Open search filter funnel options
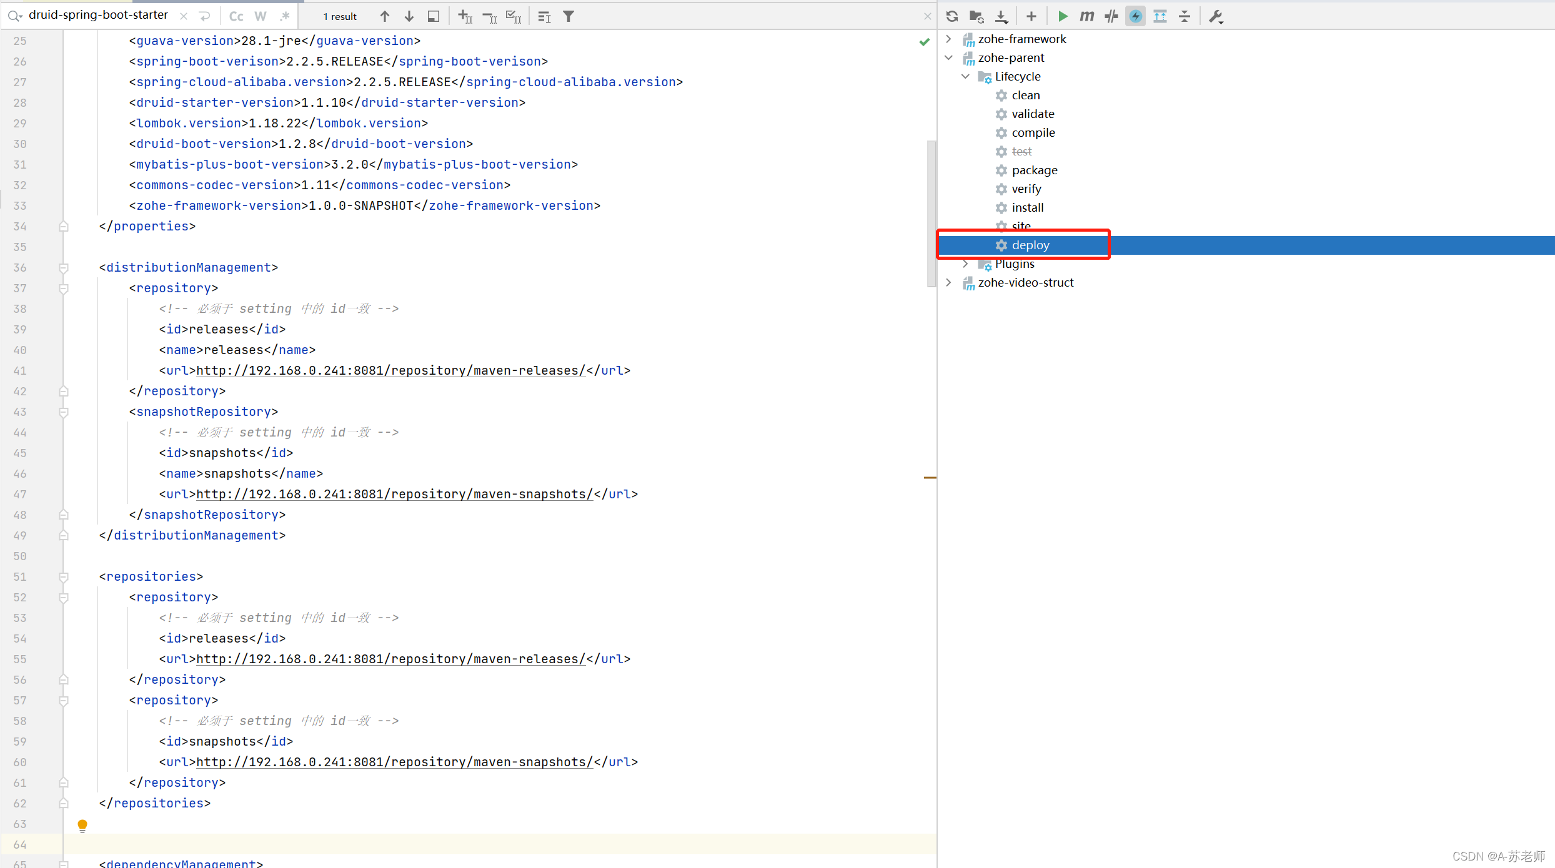1555x868 pixels. pyautogui.click(x=569, y=16)
